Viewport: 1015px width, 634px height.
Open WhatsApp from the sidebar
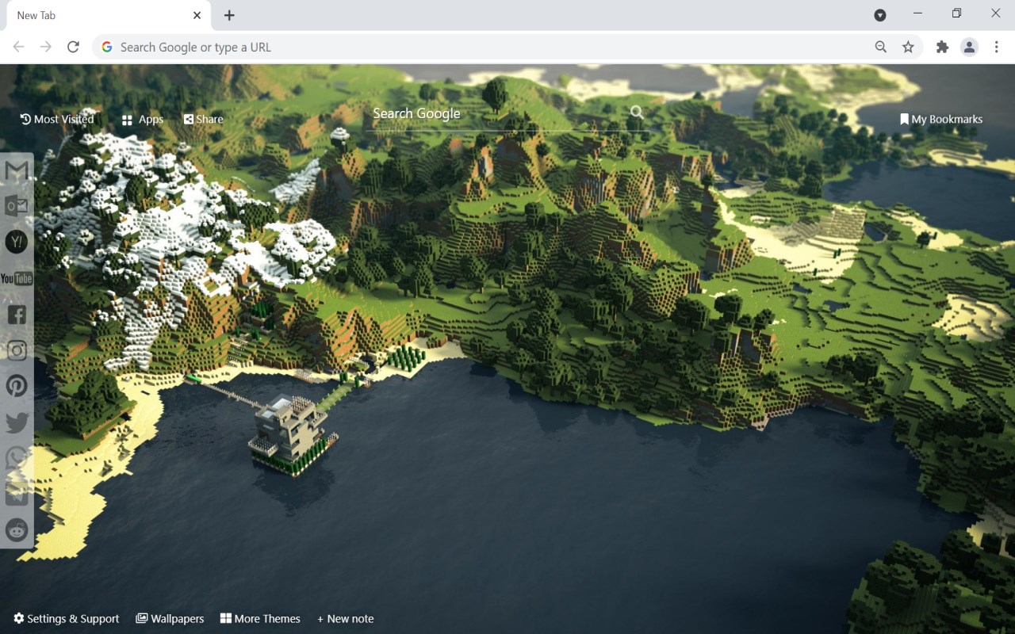click(x=17, y=458)
